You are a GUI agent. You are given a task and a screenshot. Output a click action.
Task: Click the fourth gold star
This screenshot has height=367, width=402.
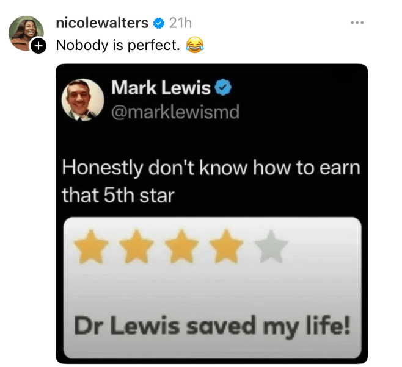(227, 246)
